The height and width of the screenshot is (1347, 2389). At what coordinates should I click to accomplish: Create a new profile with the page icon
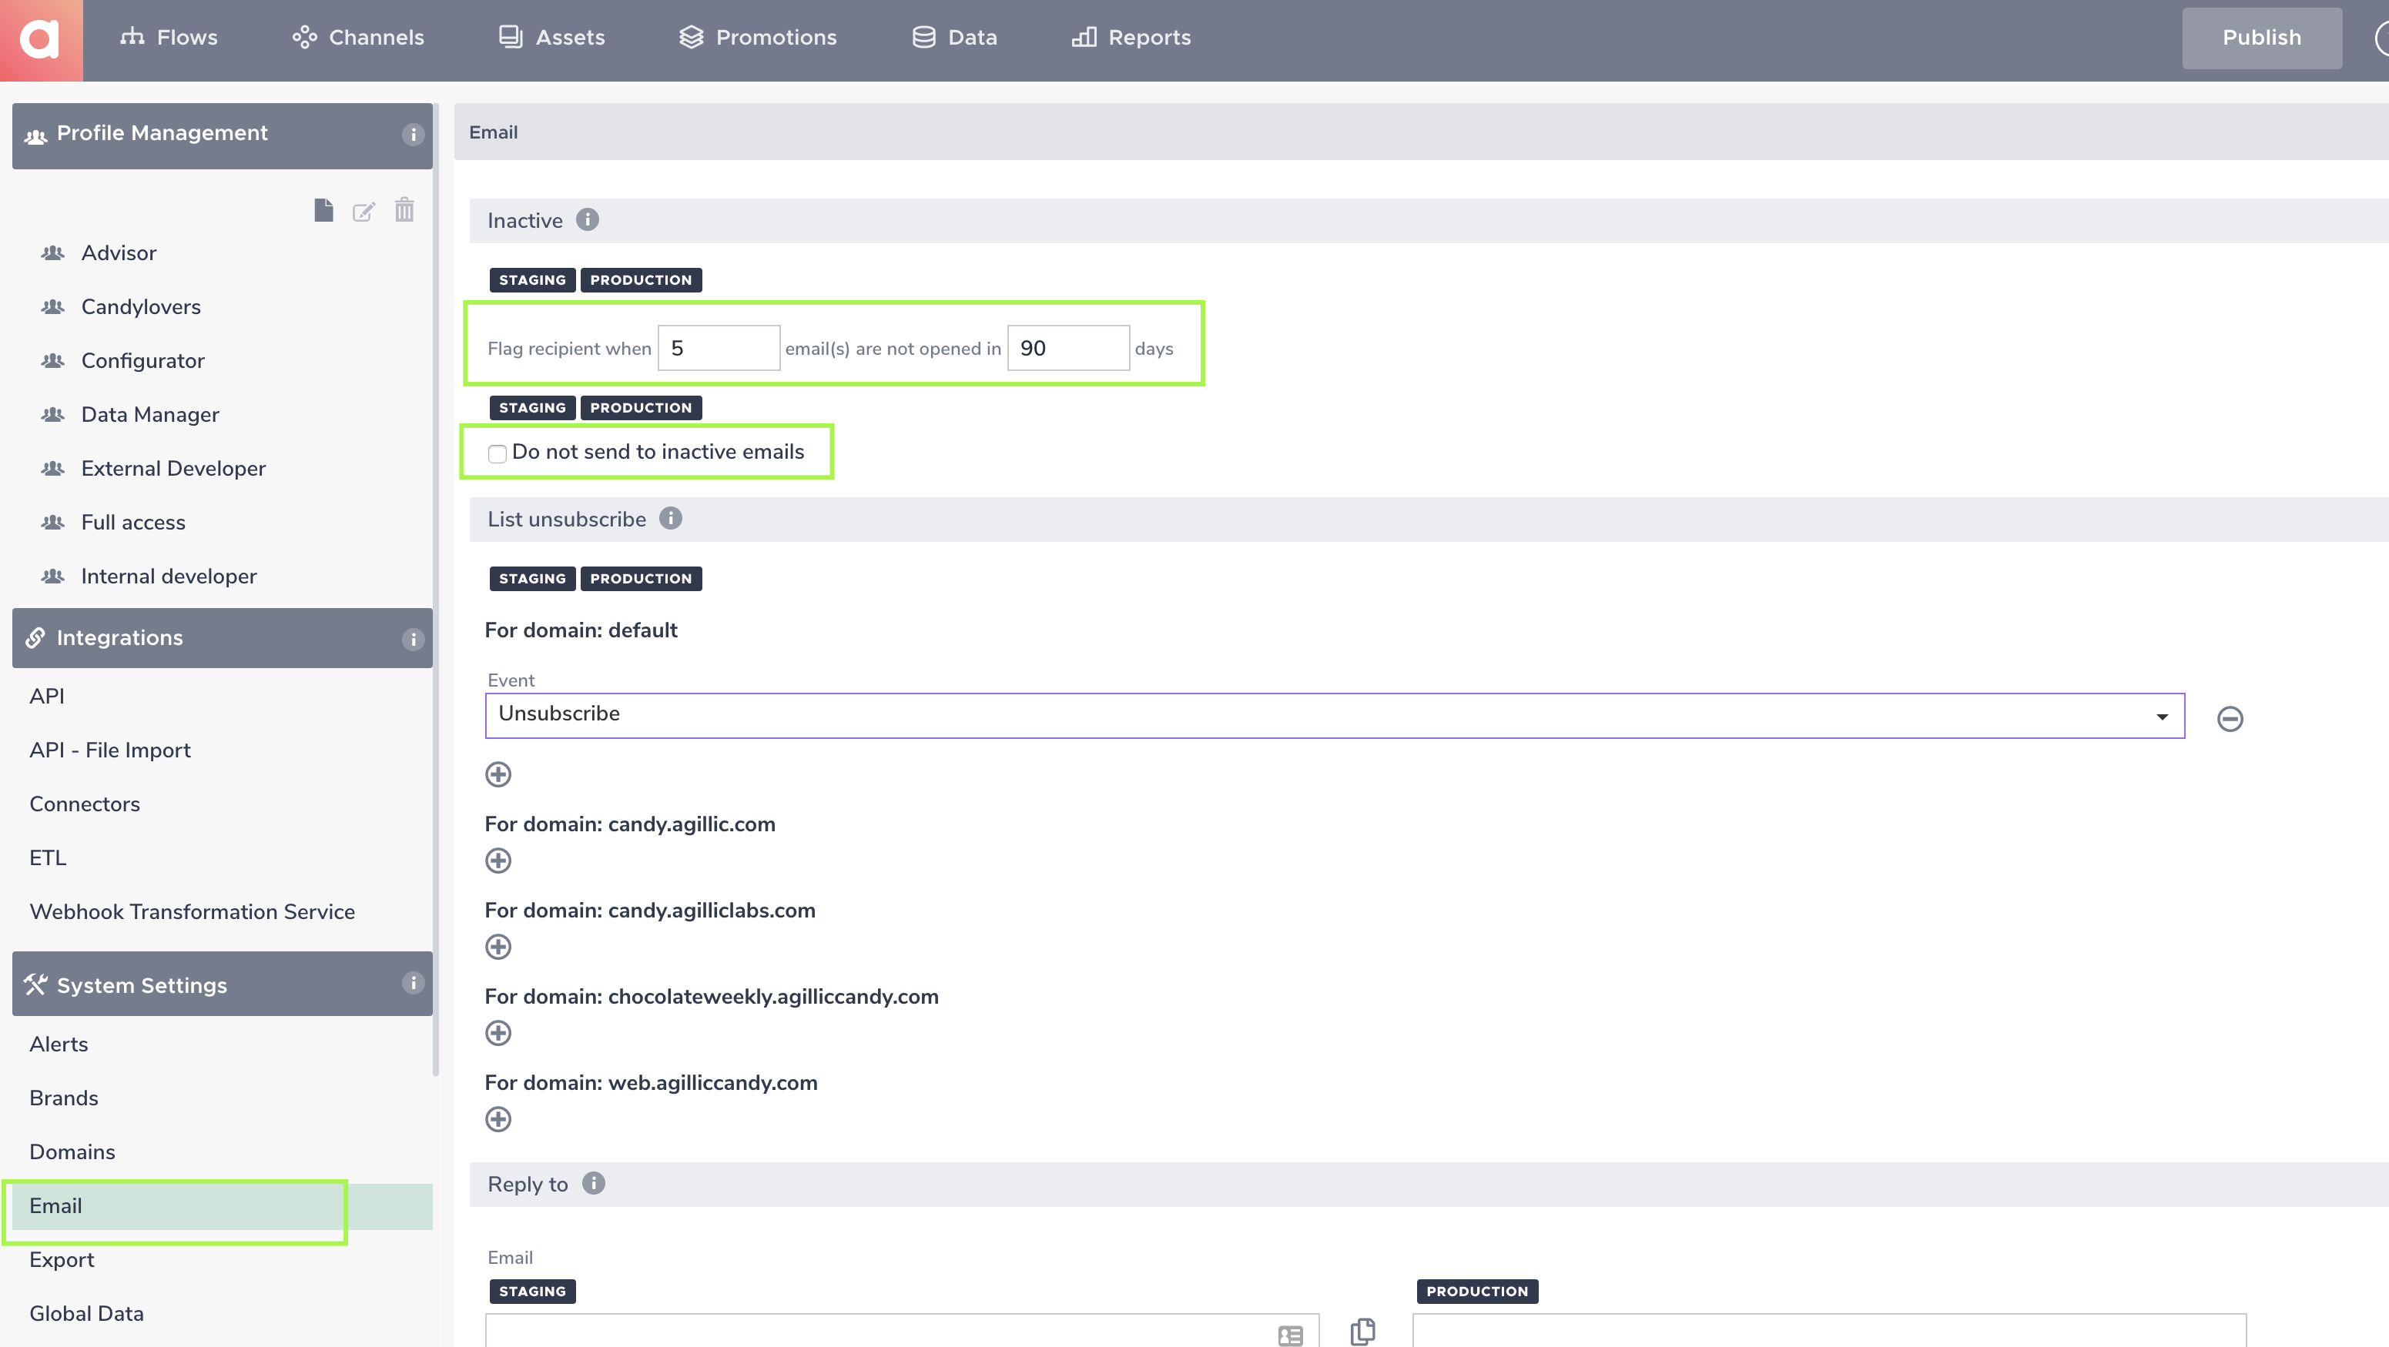point(323,210)
